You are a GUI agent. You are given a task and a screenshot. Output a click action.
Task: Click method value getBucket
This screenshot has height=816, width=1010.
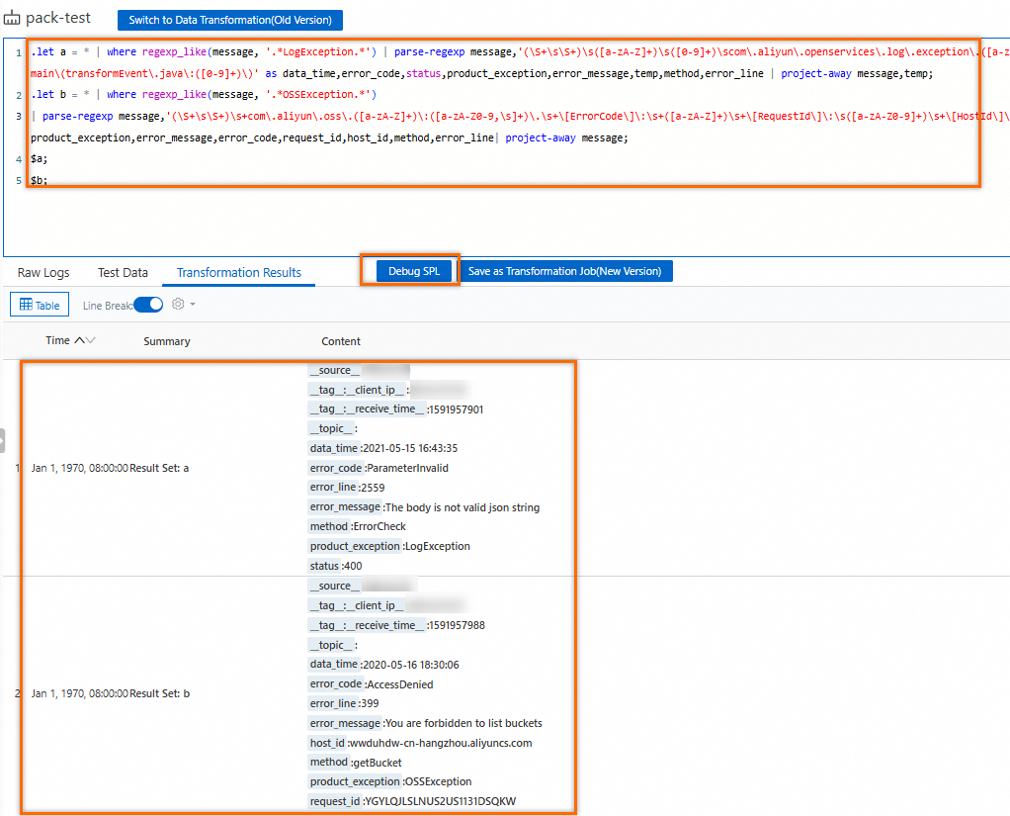[378, 763]
